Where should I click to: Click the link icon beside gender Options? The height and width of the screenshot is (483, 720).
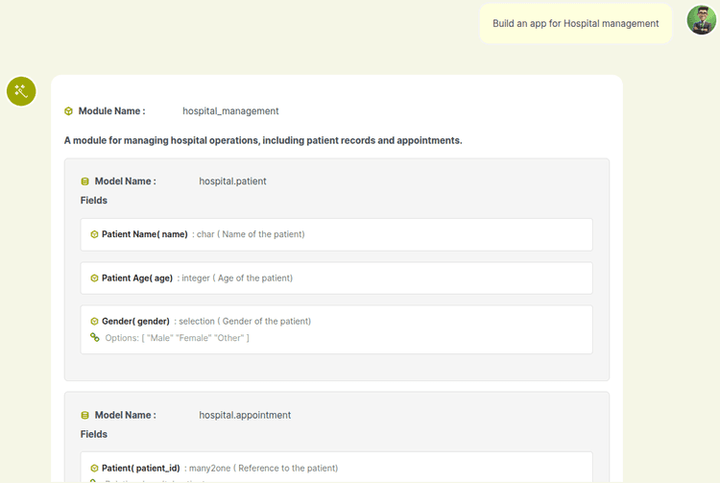pos(94,338)
